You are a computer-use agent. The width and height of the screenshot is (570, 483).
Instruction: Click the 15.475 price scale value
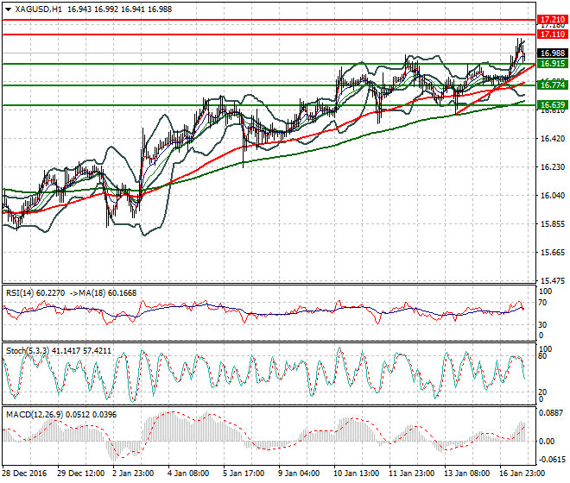[553, 280]
